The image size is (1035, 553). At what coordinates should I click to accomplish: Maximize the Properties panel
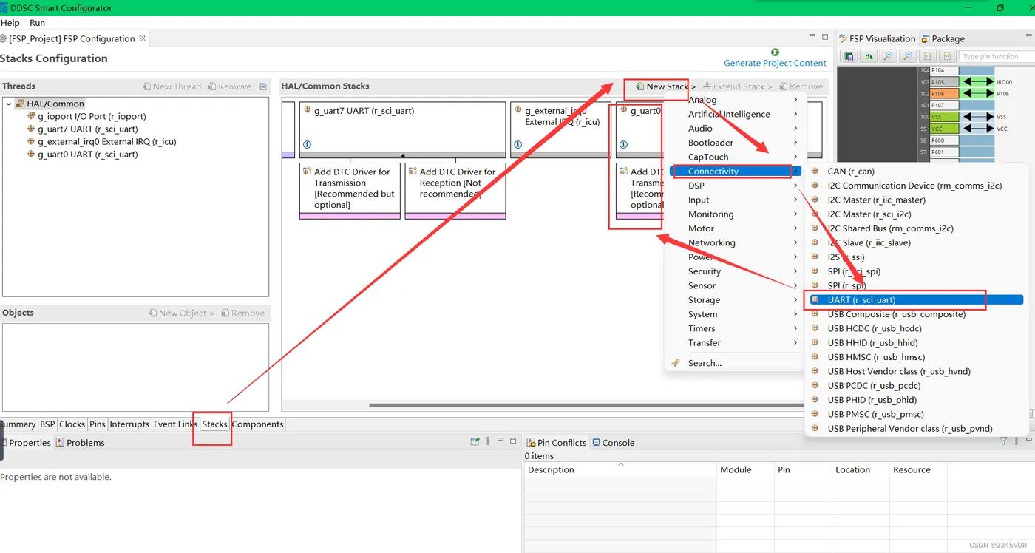[513, 441]
